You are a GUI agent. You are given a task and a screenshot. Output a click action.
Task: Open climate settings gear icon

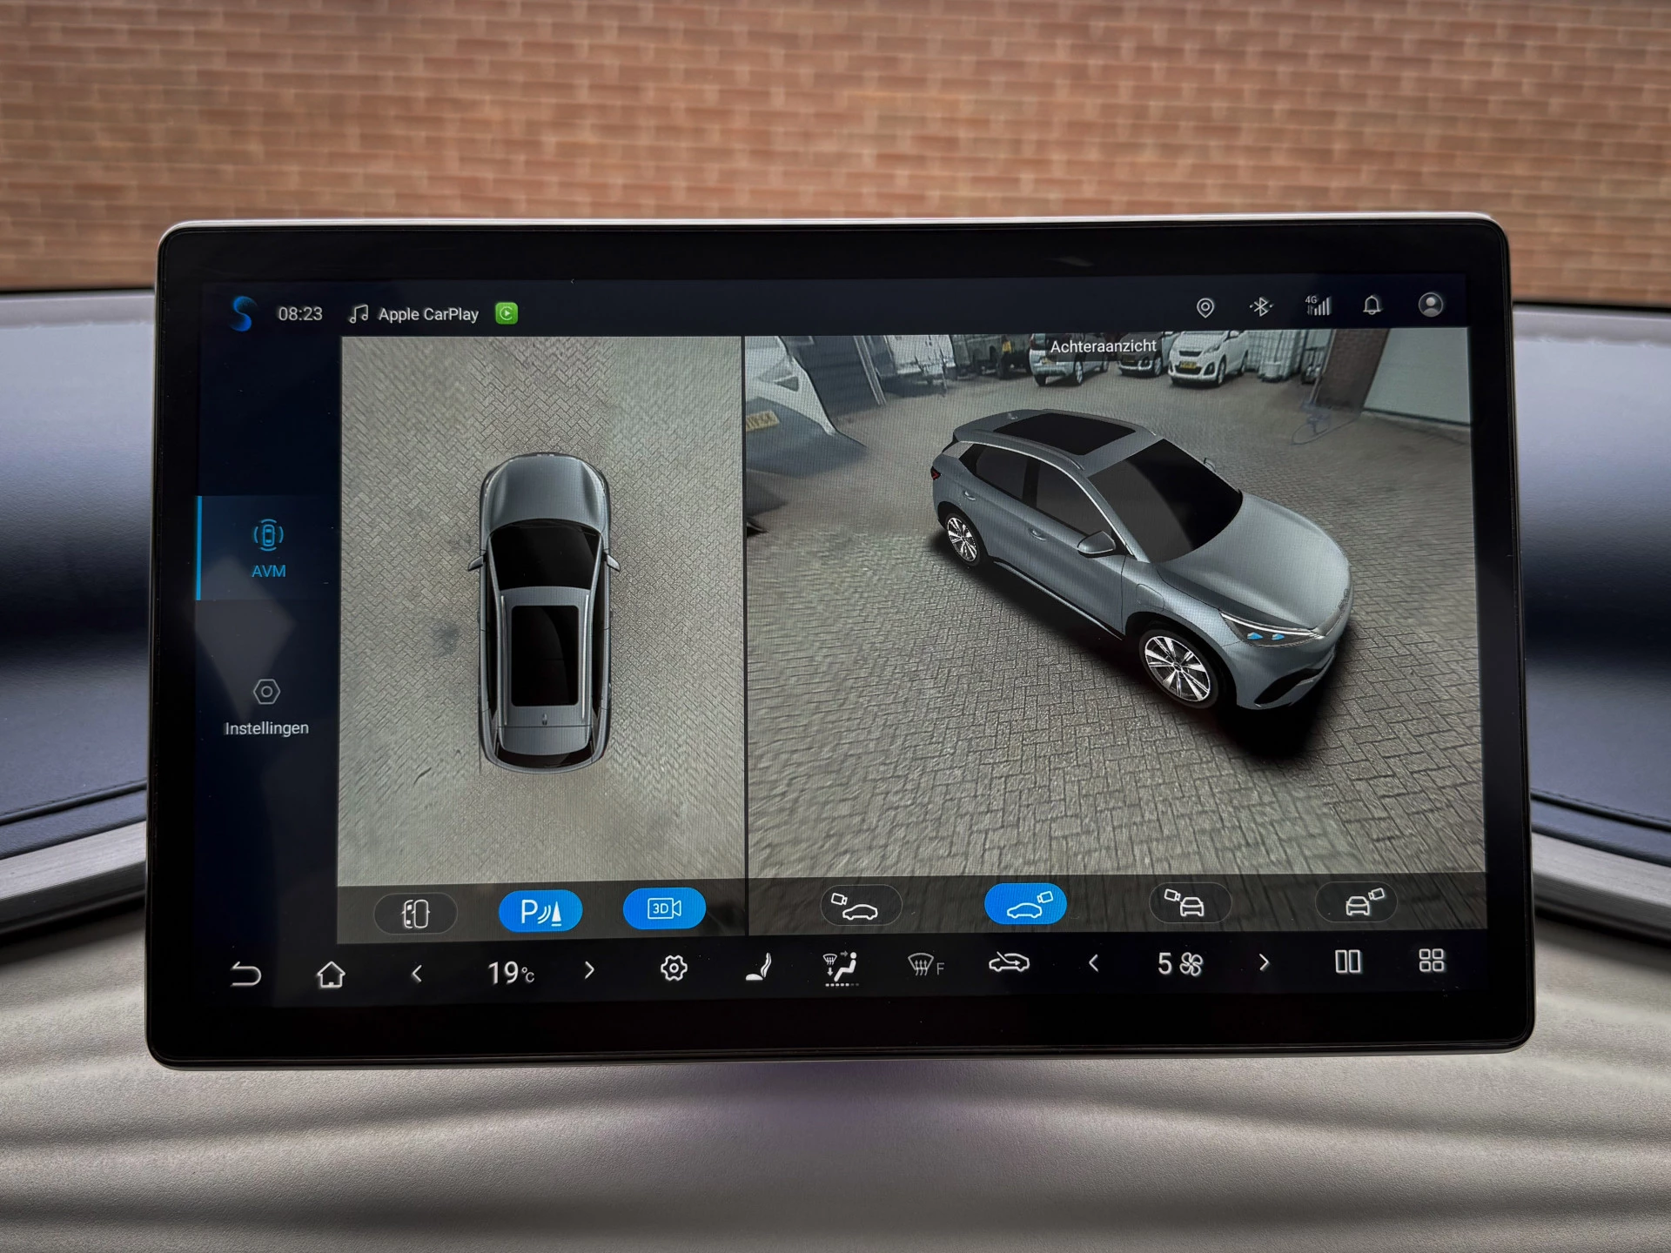coord(674,968)
